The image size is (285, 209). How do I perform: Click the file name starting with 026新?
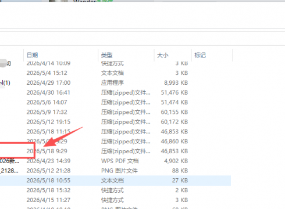point(9,161)
